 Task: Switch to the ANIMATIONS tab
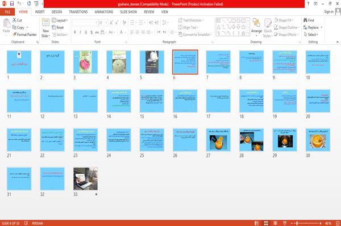pos(104,12)
